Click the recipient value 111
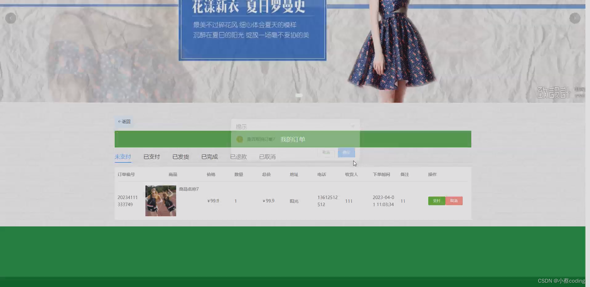 349,201
